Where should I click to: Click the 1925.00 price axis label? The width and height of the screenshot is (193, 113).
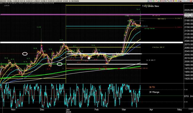[189, 79]
